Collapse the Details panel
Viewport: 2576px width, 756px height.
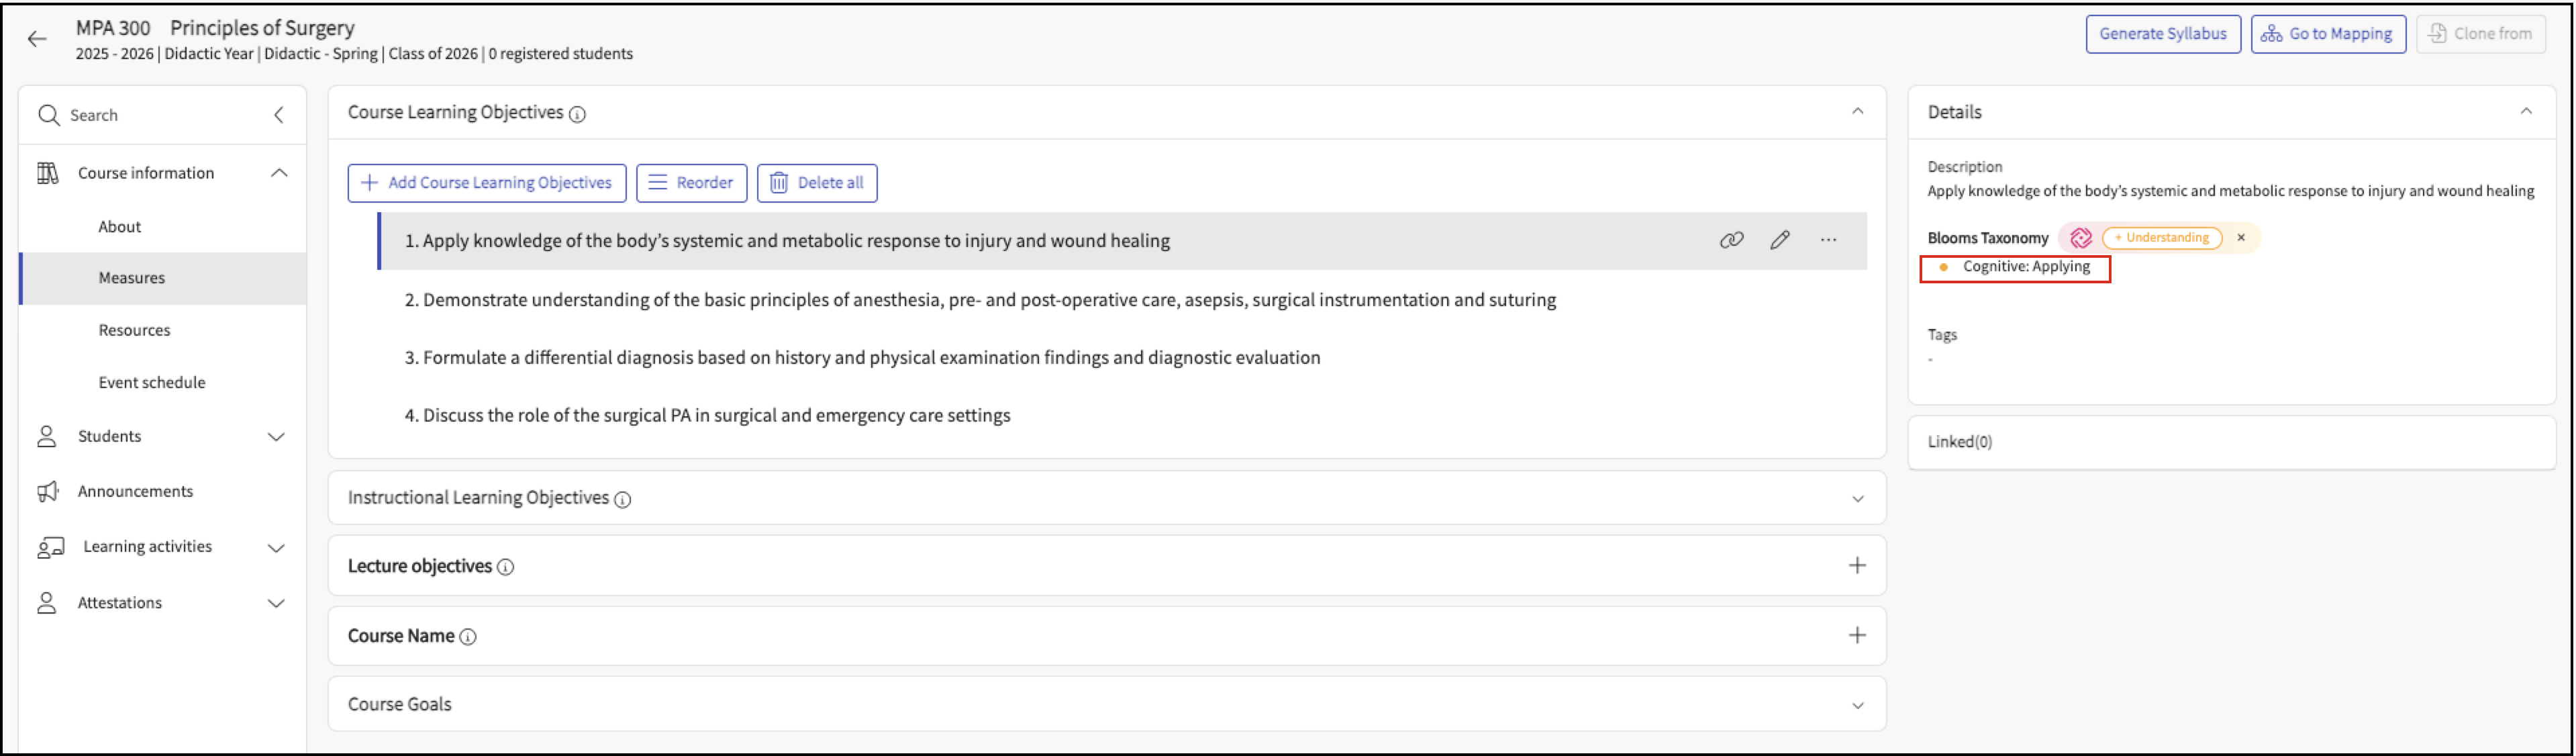point(2526,112)
